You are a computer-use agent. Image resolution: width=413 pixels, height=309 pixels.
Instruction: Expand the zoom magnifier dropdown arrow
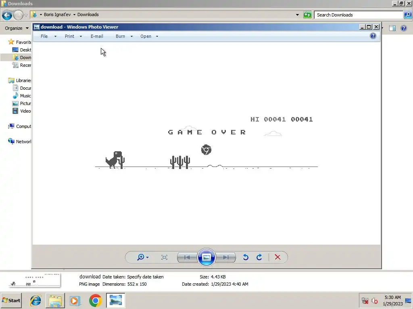tap(148, 257)
